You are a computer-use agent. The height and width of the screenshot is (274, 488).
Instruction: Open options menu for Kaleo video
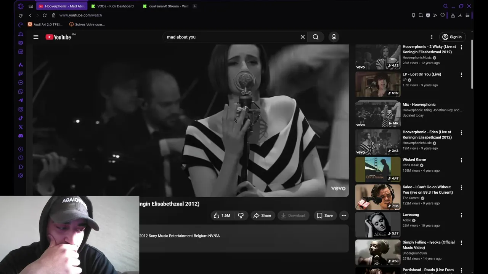pos(461,187)
